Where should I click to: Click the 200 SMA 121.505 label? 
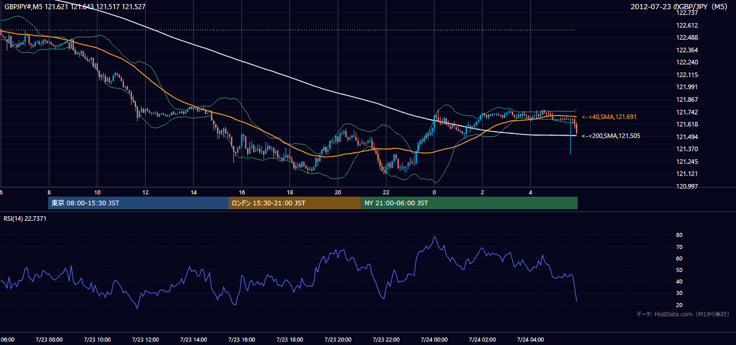pos(611,136)
